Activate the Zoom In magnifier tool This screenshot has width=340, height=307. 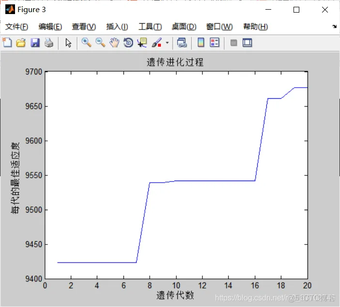pos(86,43)
